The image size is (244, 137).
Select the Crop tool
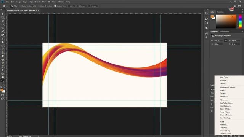pyautogui.click(x=3, y=28)
